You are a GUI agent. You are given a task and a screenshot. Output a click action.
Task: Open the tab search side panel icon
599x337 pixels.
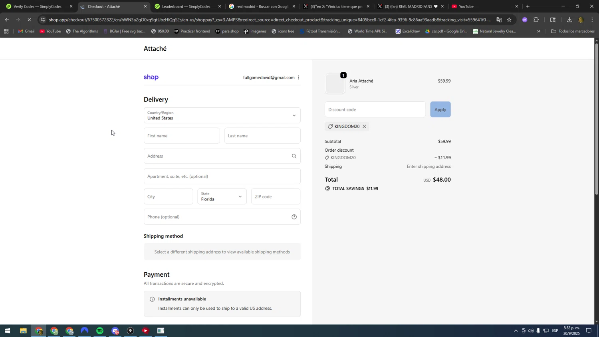[553, 20]
